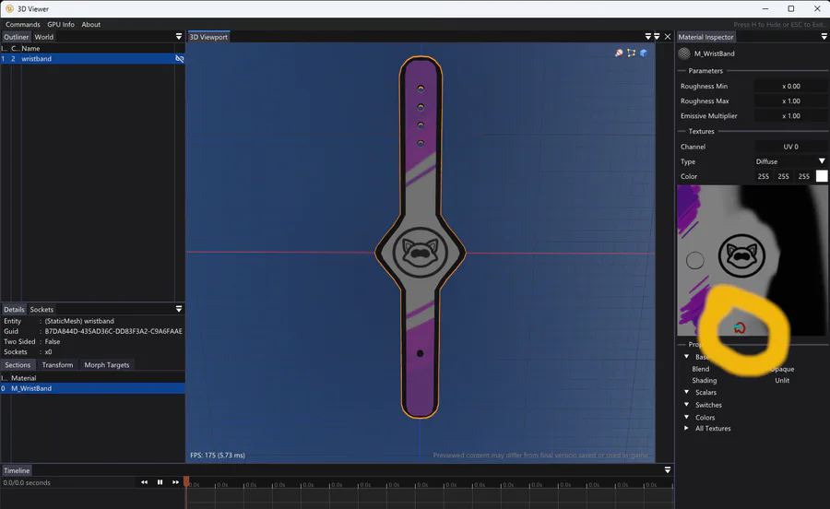This screenshot has width=830, height=509.
Task: Open the Timeline panel options menu
Action: pyautogui.click(x=668, y=470)
